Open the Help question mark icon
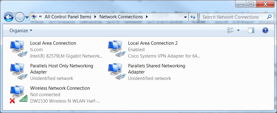 (x=265, y=30)
